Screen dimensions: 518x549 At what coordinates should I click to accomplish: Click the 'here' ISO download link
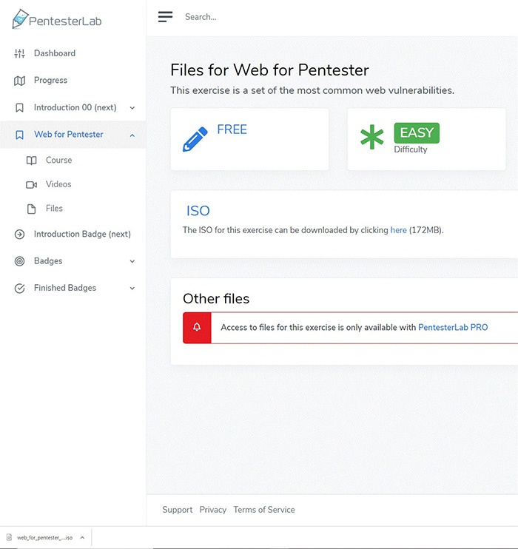coord(398,230)
